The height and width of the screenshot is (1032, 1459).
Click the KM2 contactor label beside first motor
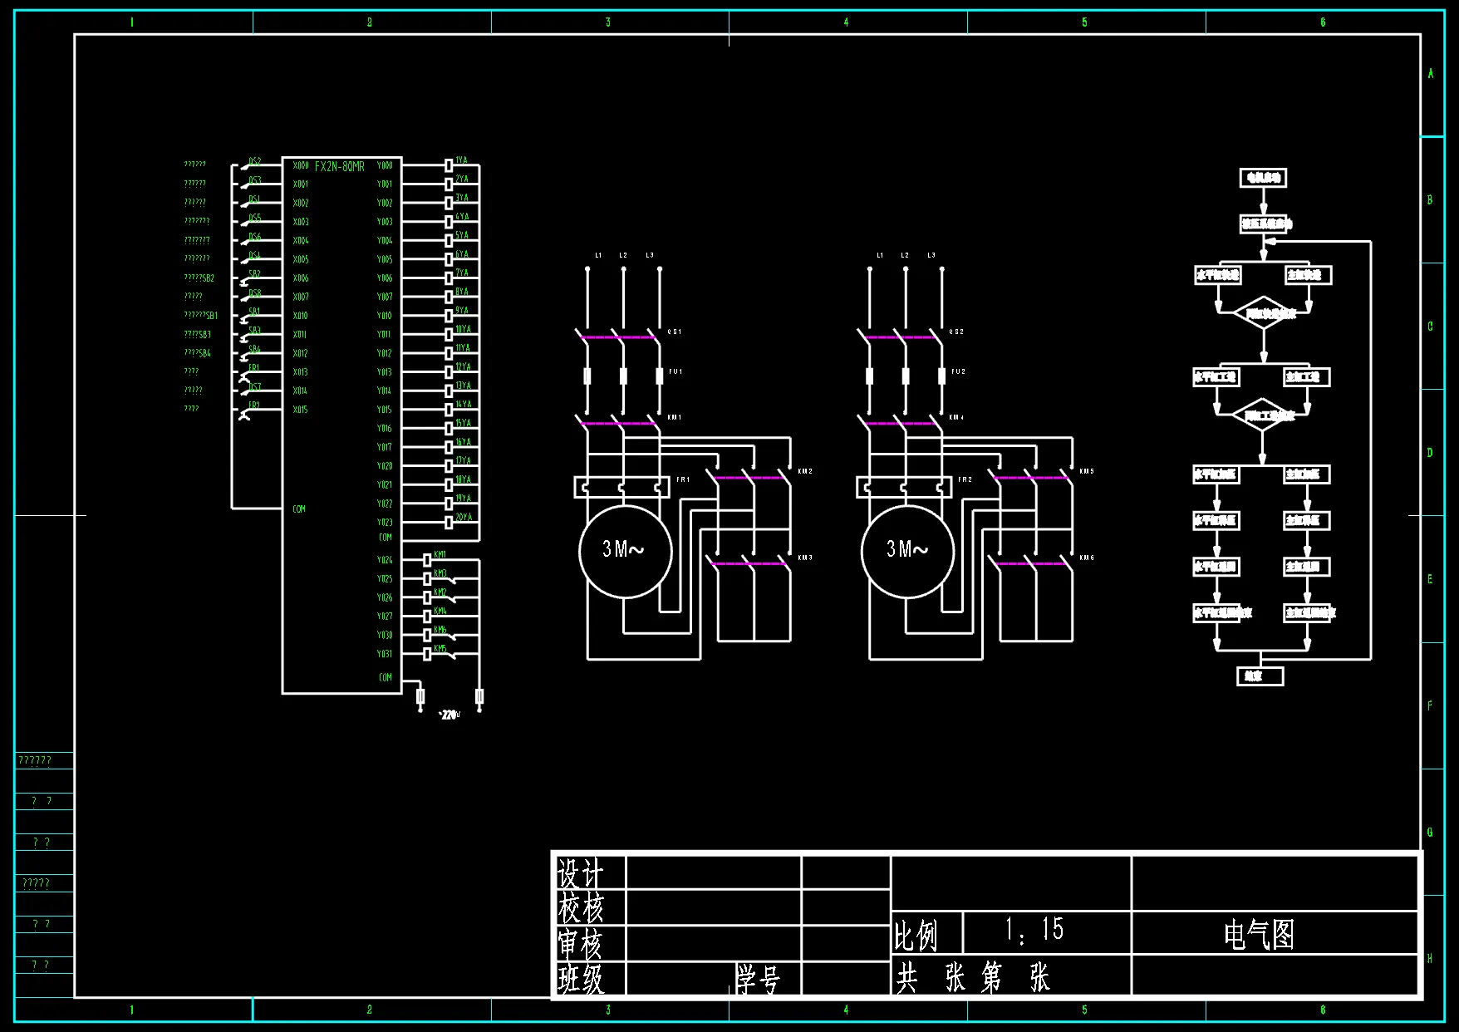point(805,471)
